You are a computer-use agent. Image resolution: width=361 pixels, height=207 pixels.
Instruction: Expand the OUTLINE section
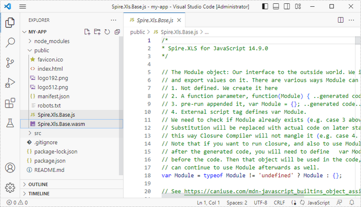pyautogui.click(x=38, y=184)
